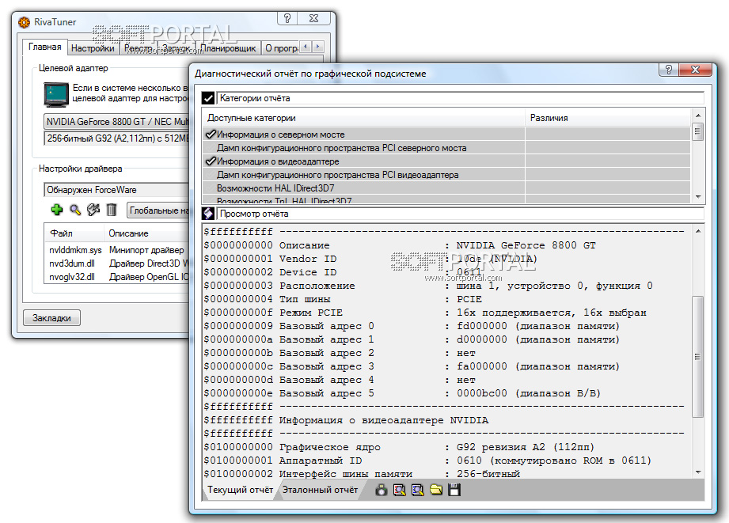
Task: Click the Закладки button in RivaTuner
Action: coord(51,318)
